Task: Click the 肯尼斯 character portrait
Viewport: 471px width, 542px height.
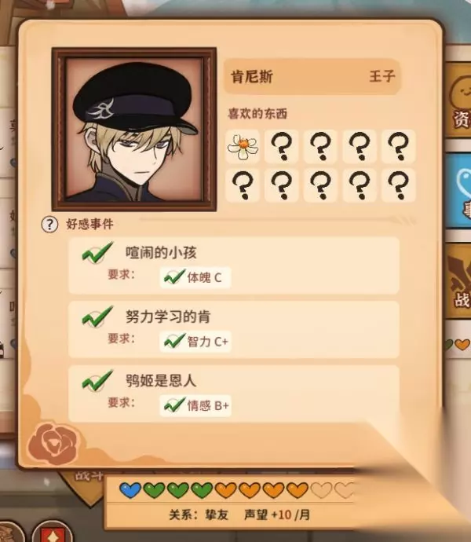Action: click(x=134, y=130)
